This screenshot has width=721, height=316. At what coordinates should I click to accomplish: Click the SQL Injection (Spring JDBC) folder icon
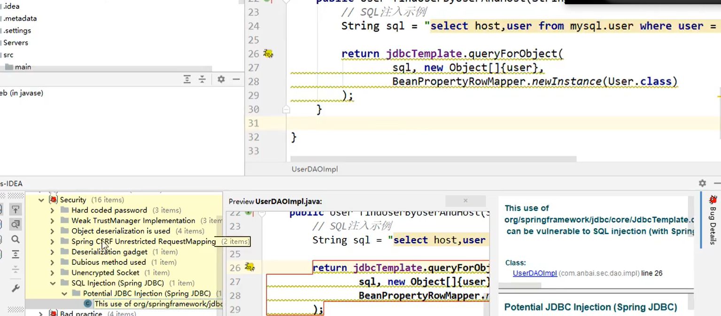click(x=64, y=283)
